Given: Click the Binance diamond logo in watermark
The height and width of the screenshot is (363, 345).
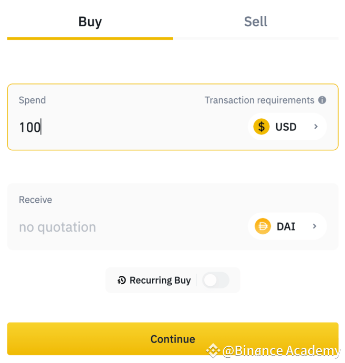Looking at the screenshot, I should tap(212, 350).
